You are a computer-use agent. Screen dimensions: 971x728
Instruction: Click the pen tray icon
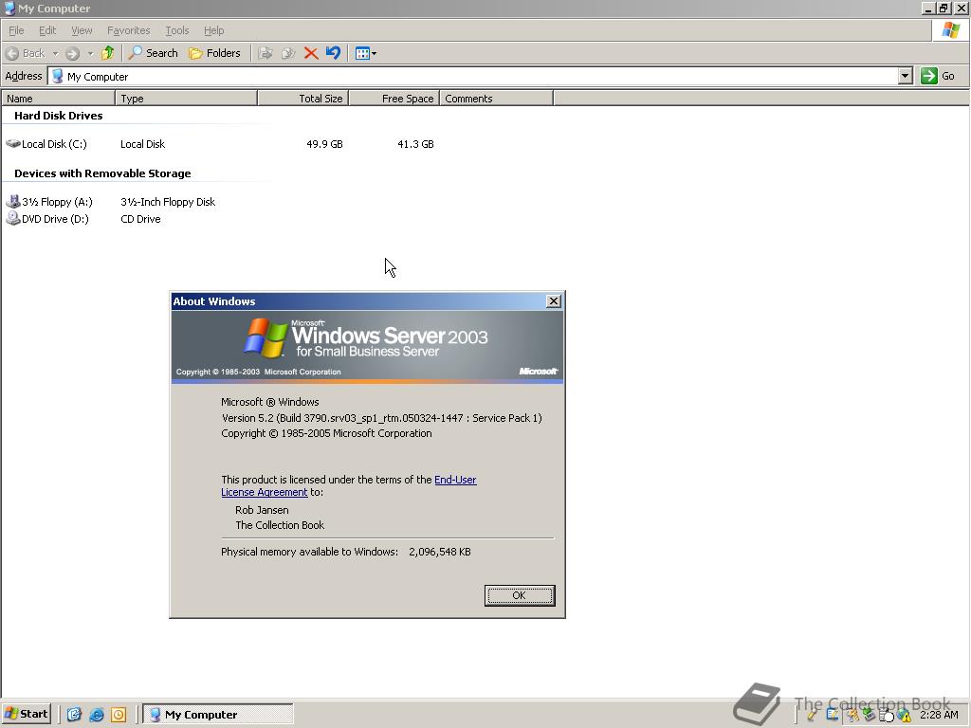click(812, 715)
